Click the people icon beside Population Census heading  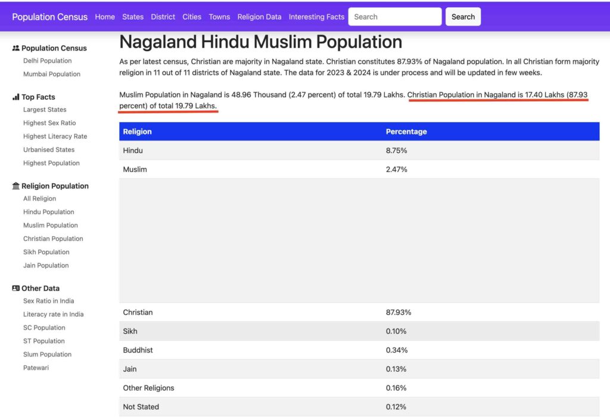pyautogui.click(x=15, y=48)
